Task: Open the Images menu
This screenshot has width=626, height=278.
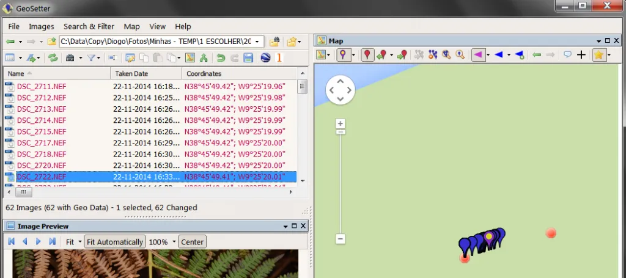Action: (x=41, y=26)
